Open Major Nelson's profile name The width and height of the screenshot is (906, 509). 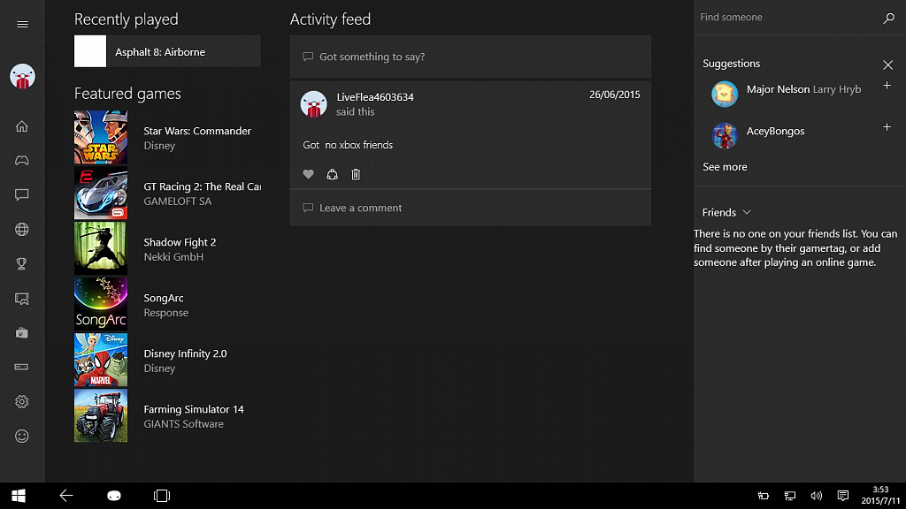(778, 89)
